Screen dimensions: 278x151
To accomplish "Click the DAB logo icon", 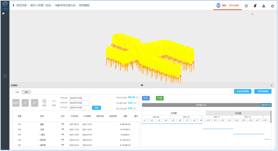I will [x=5, y=5].
